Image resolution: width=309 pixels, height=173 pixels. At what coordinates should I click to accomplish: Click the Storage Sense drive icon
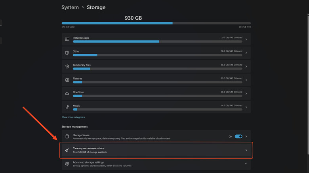67,137
